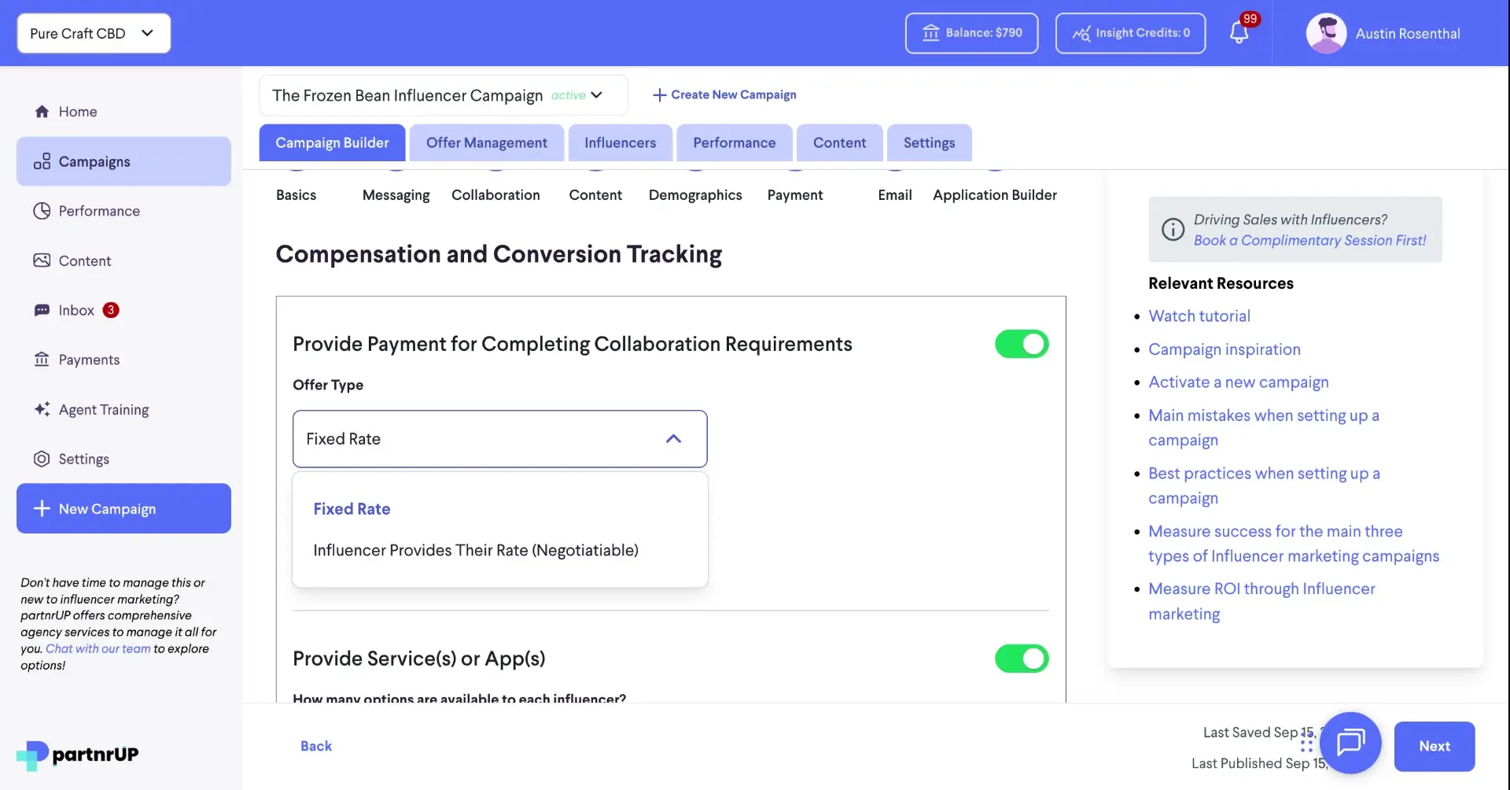Open the Performance tab
Screen dimensions: 1510x790
tap(734, 142)
